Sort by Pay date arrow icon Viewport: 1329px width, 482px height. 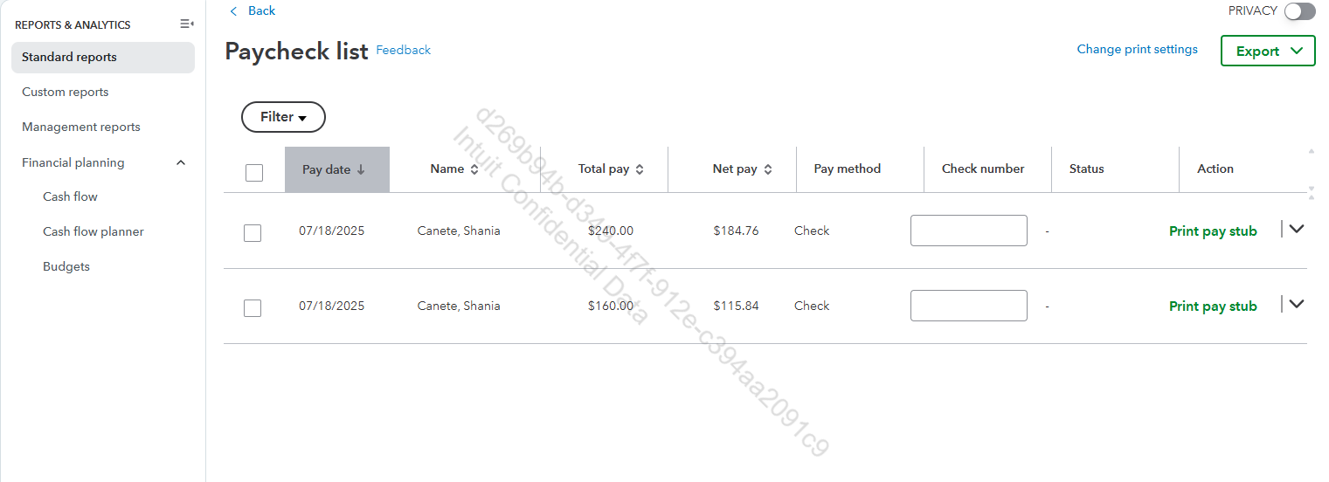click(x=361, y=169)
